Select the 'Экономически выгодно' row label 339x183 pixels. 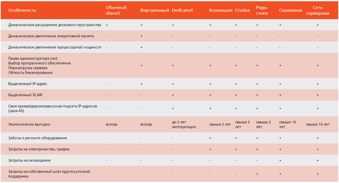tap(29, 124)
